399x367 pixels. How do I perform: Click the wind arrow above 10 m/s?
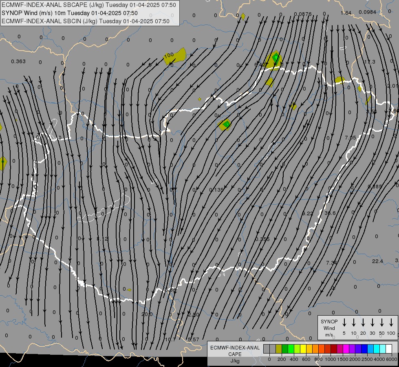[x=354, y=323]
